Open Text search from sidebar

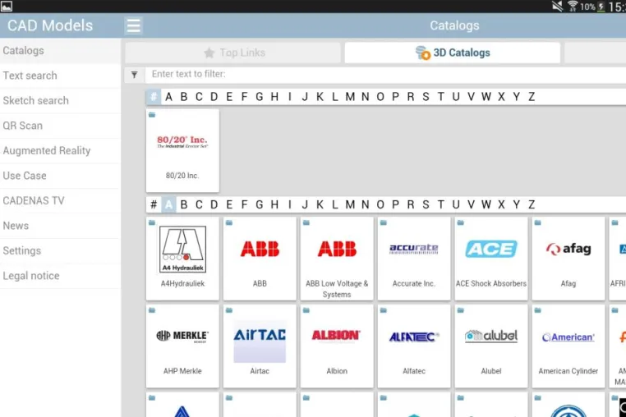pos(60,76)
